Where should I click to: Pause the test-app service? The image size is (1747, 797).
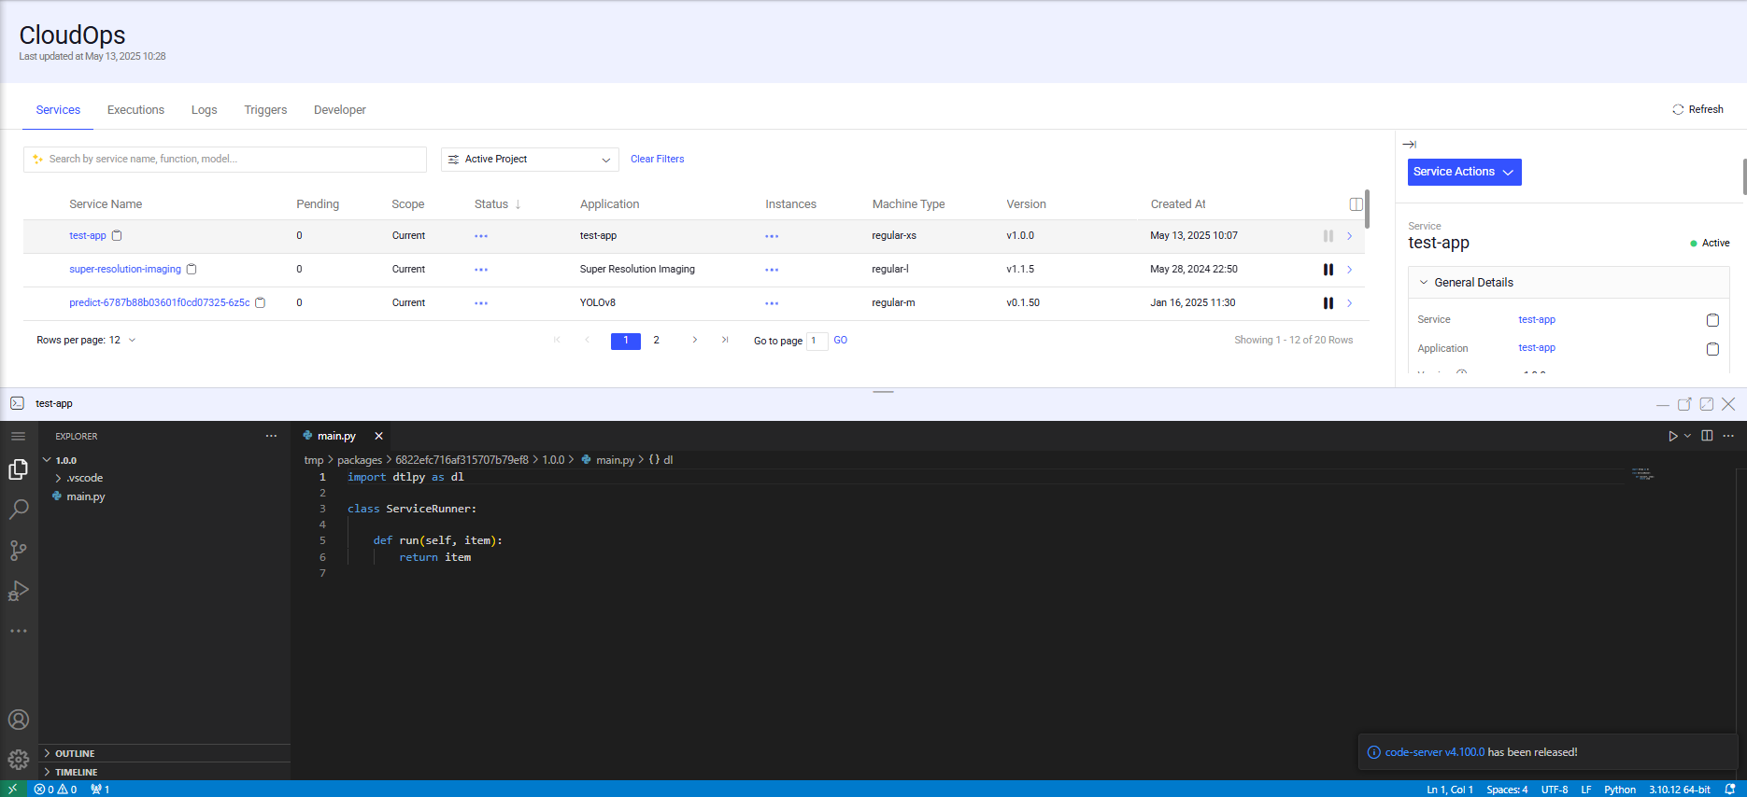point(1328,236)
